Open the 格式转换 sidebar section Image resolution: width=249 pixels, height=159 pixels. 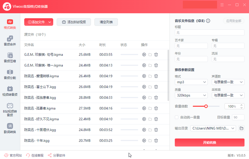pos(10,24)
